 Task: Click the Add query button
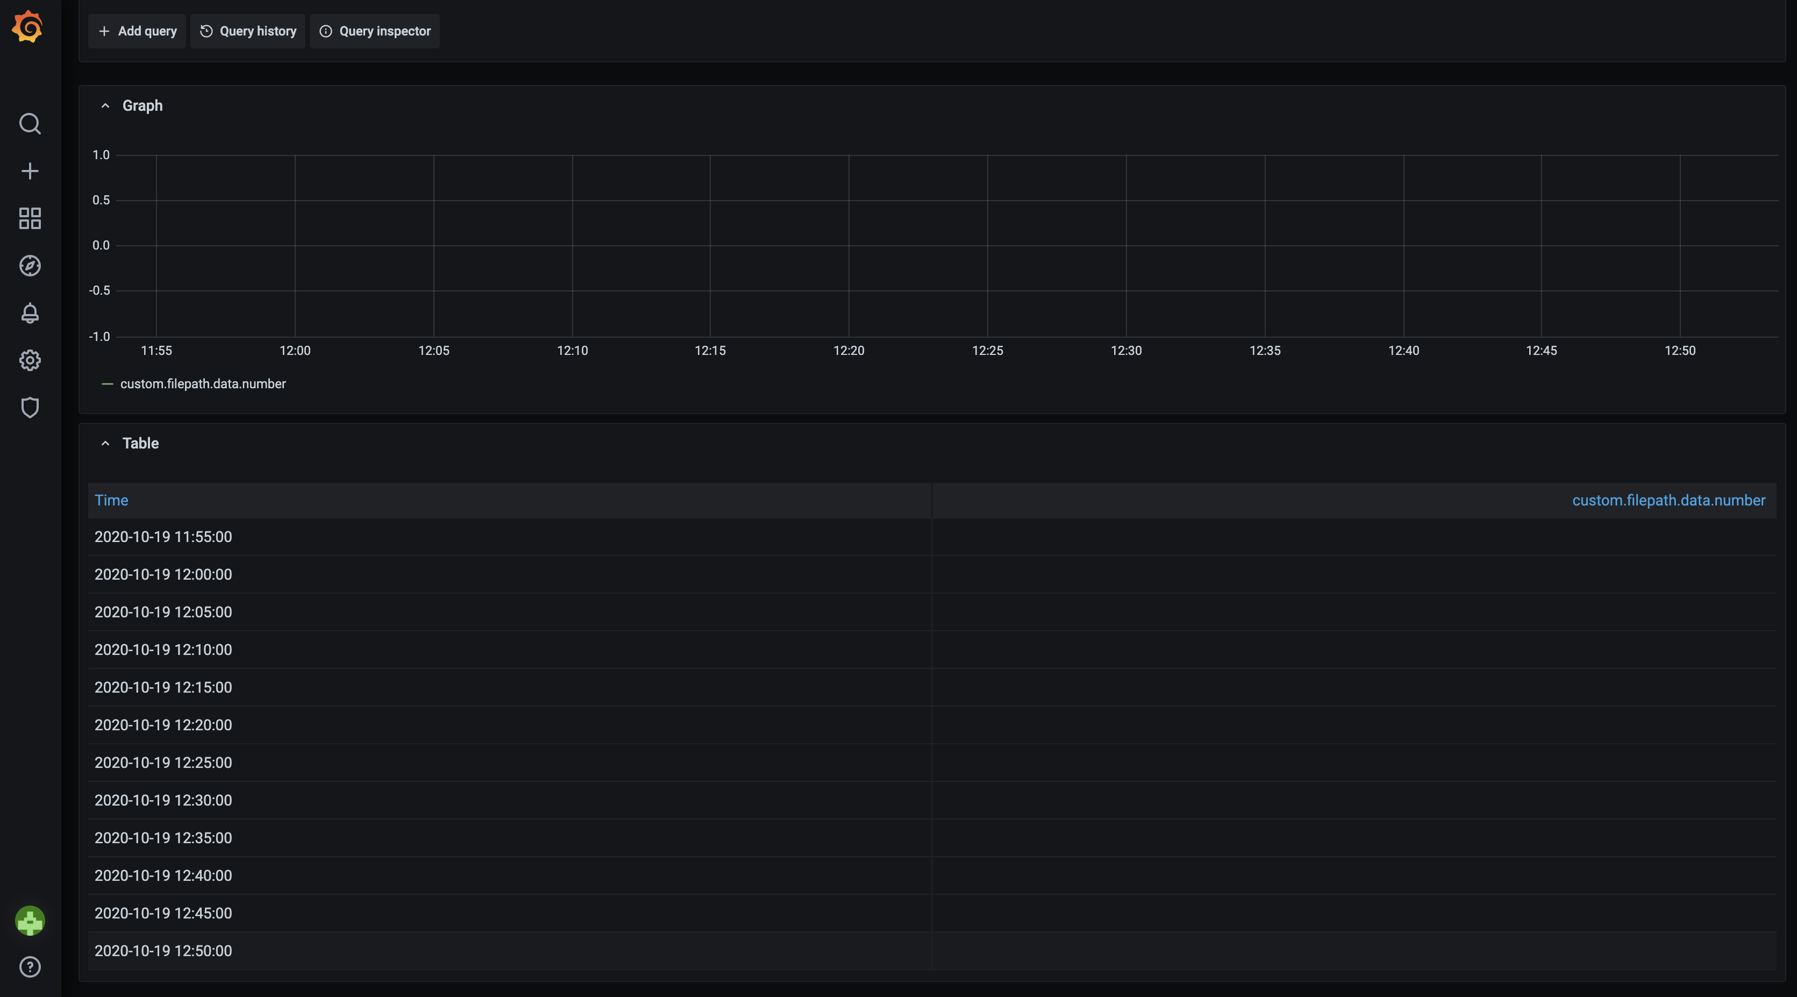(x=137, y=31)
